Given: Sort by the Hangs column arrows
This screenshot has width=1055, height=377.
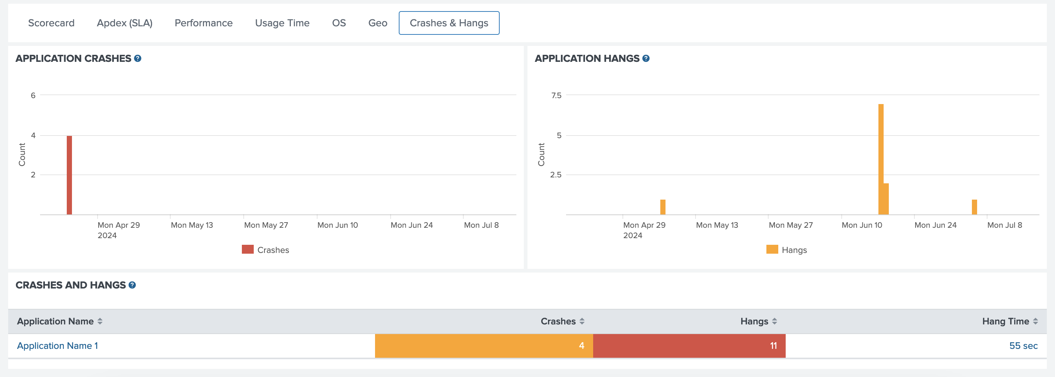Looking at the screenshot, I should 775,321.
